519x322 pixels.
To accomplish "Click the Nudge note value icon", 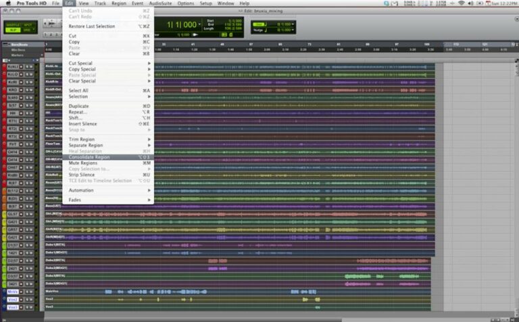I will (x=266, y=30).
